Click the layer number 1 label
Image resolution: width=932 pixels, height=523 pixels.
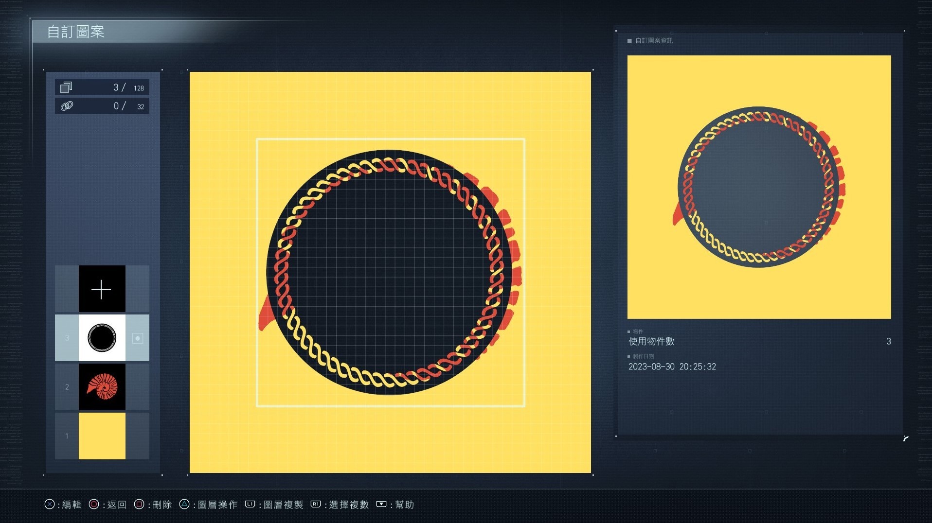67,436
